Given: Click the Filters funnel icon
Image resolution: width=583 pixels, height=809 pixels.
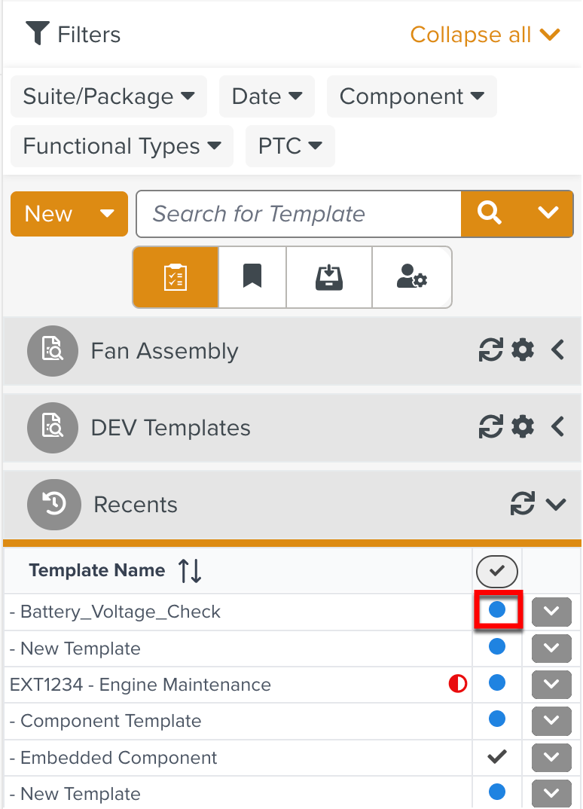Looking at the screenshot, I should [x=37, y=34].
